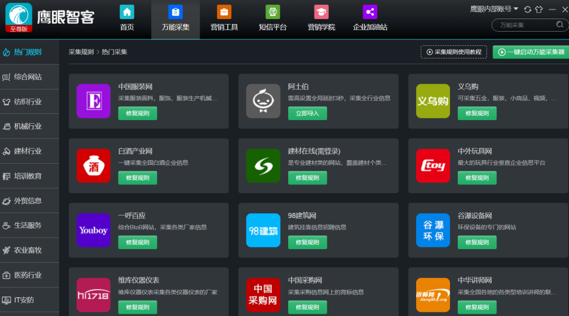Click the 中国服装网 purple E logo
Viewport: 569px width, 316px height.
94,101
